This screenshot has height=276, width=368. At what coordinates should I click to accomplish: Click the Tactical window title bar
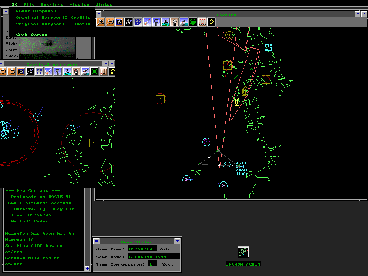click(227, 14)
